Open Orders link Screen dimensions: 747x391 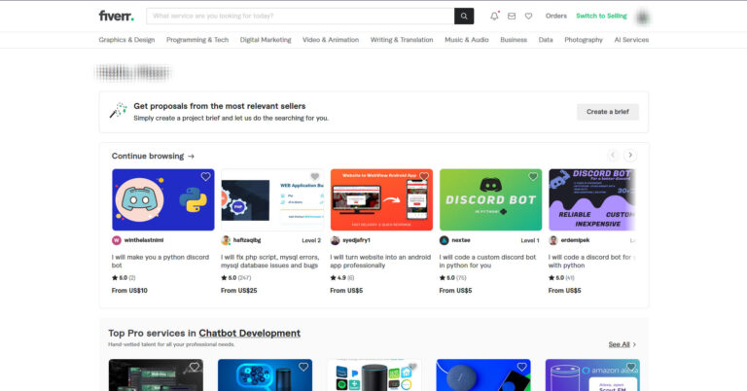tap(556, 16)
